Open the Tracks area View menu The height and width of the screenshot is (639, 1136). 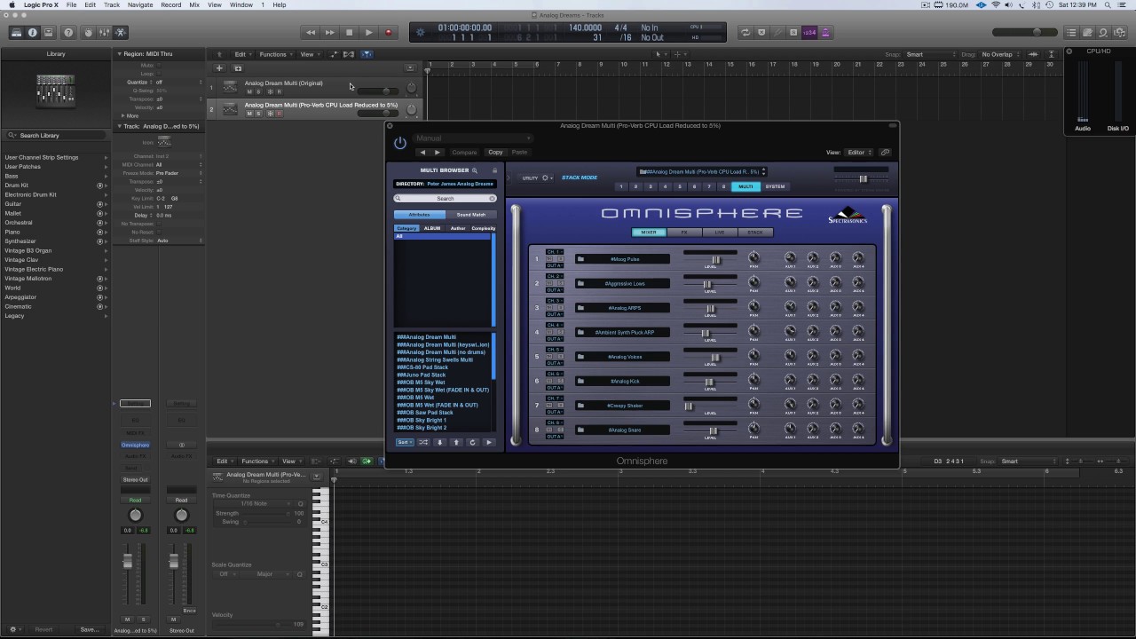309,54
